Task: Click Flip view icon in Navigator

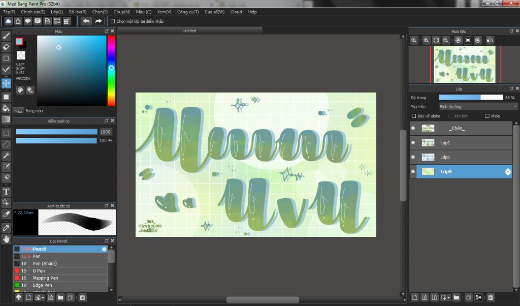Action: point(490,40)
